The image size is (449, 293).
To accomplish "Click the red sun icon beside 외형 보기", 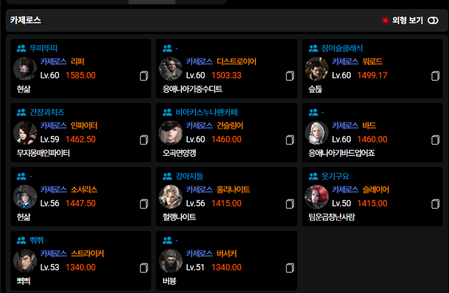I will 385,20.
